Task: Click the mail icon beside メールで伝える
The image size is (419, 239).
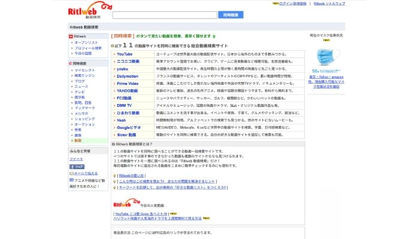Action: click(x=71, y=173)
